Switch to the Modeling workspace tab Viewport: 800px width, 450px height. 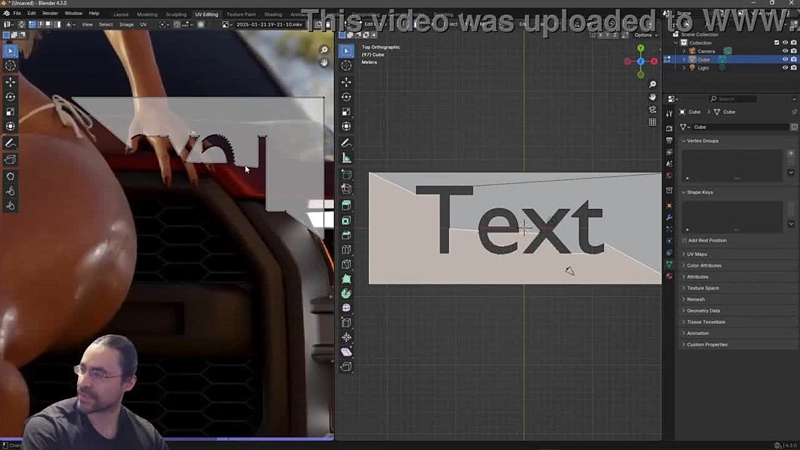pyautogui.click(x=147, y=14)
